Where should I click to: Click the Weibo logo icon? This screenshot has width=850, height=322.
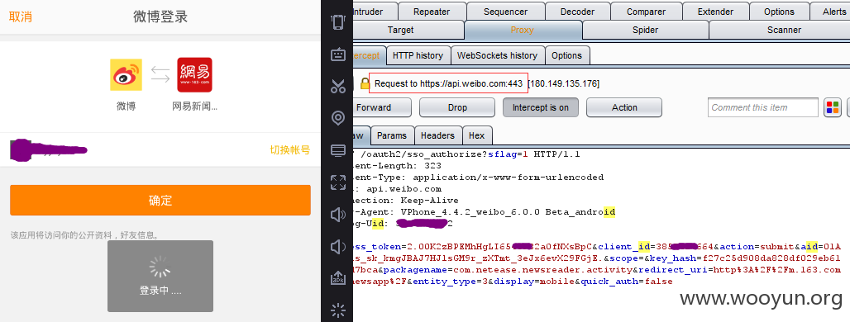coord(127,74)
